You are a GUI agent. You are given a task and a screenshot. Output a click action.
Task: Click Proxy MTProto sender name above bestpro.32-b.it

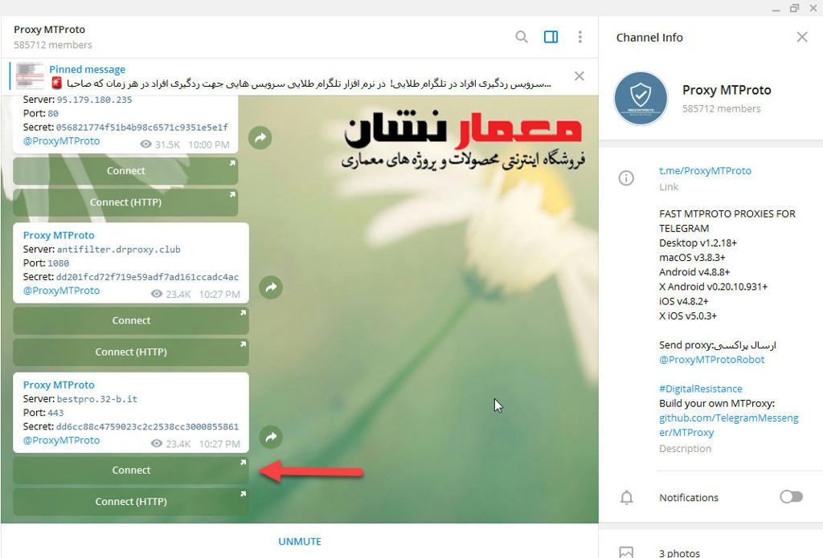click(x=59, y=385)
